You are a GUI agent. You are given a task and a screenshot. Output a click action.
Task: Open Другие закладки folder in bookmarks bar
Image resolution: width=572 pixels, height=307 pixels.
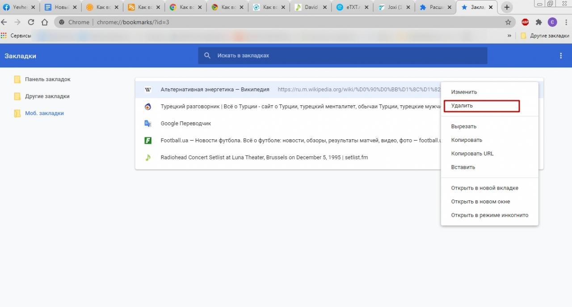[x=545, y=36]
